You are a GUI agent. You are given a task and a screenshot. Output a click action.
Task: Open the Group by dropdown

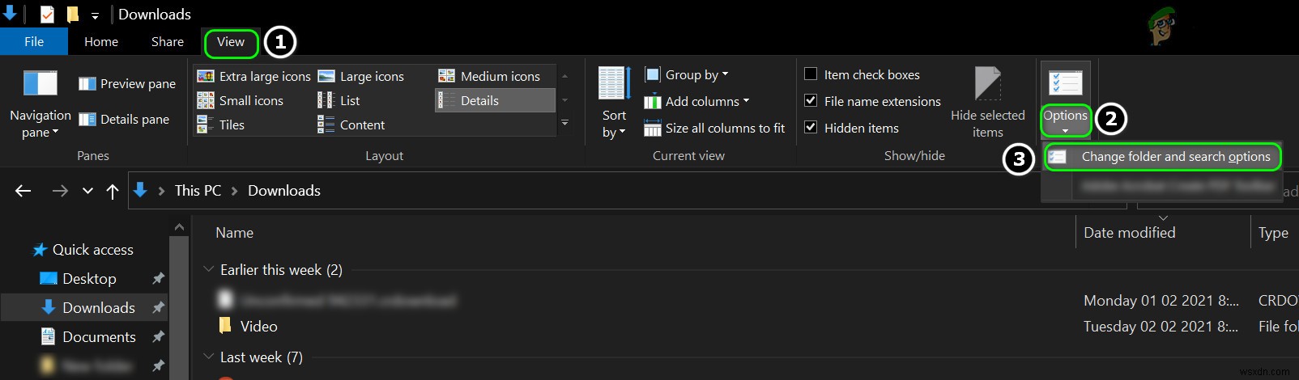(x=686, y=74)
